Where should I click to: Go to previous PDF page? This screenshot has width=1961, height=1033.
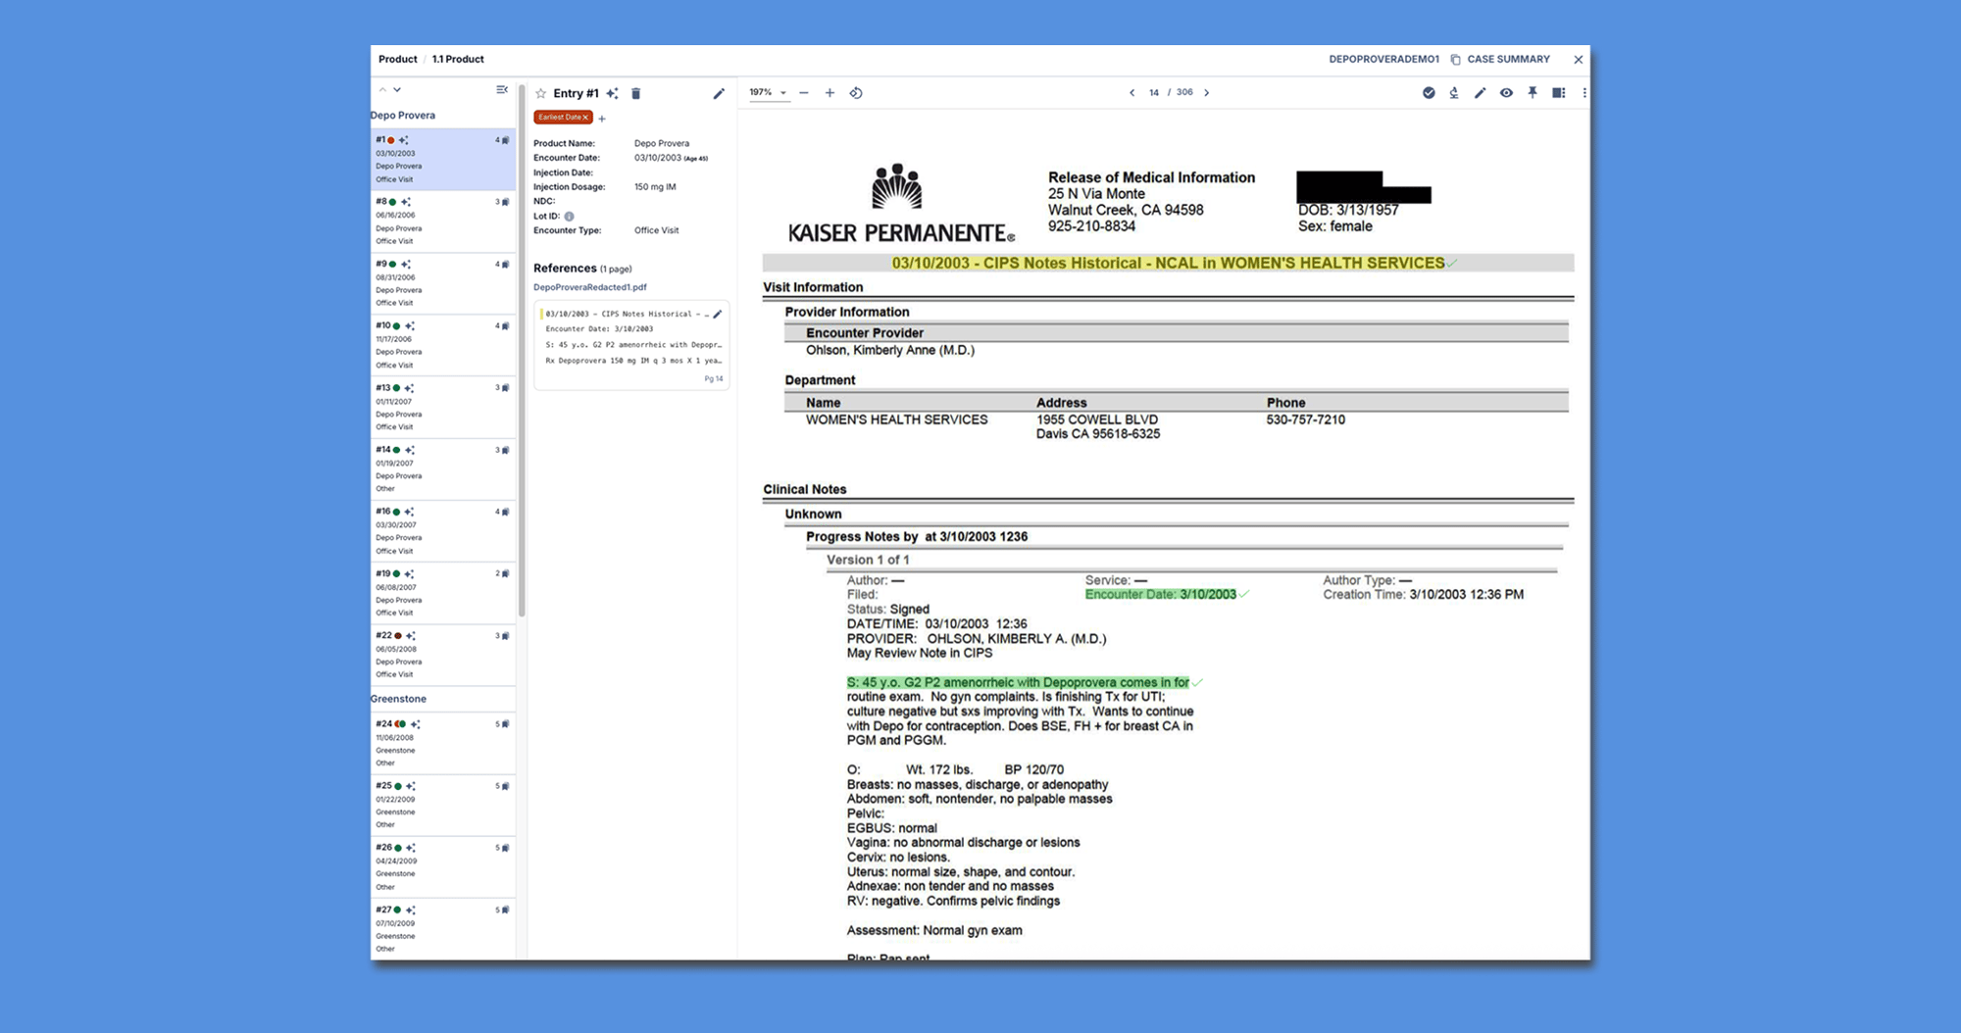point(1131,93)
